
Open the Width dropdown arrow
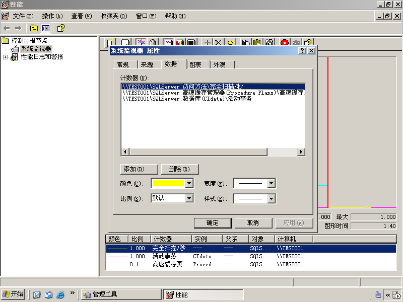coord(272,183)
